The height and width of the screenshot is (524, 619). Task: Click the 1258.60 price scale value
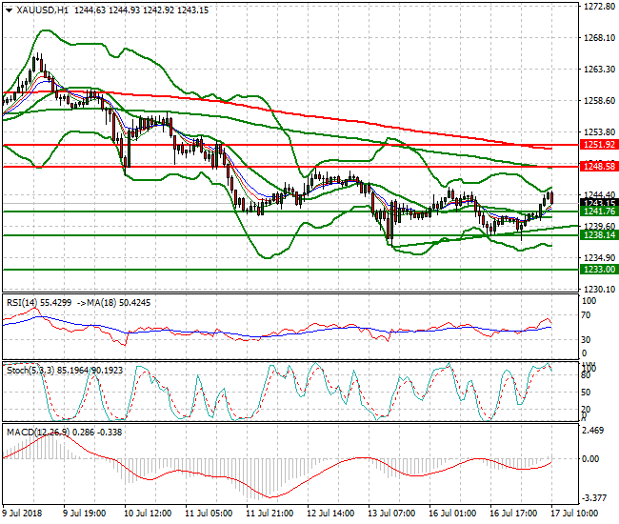pyautogui.click(x=599, y=101)
